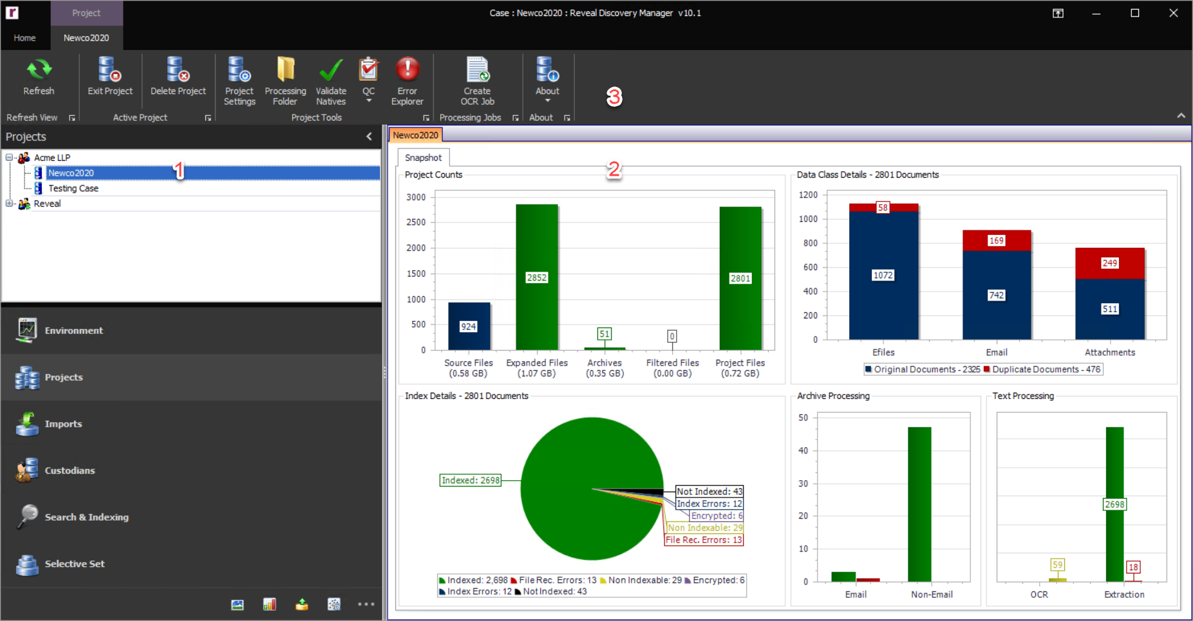Click the first small picture icon in bottom nav strip
Viewport: 1193px width, 621px height.
pyautogui.click(x=238, y=604)
